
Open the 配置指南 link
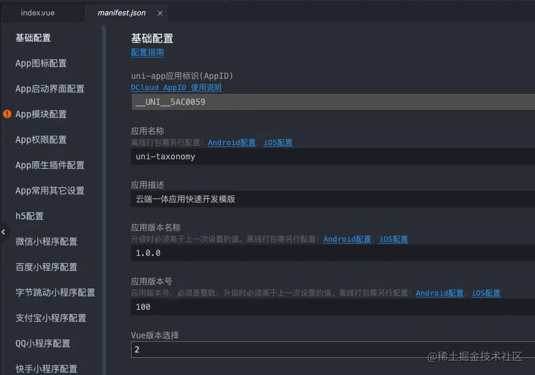click(x=147, y=52)
